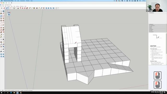The width and height of the screenshot is (167, 94).
Task: Select Walk footprints tool in left palette
Action: click(x=1, y=51)
